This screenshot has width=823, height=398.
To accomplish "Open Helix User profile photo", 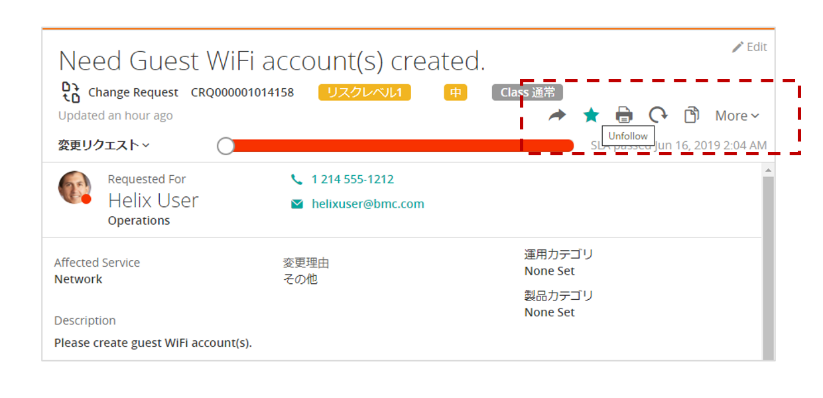I will (74, 188).
